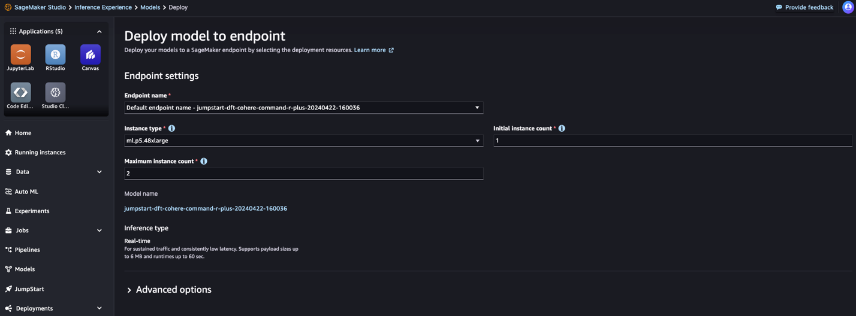The height and width of the screenshot is (316, 856).
Task: Open the Instance type dropdown
Action: [303, 141]
